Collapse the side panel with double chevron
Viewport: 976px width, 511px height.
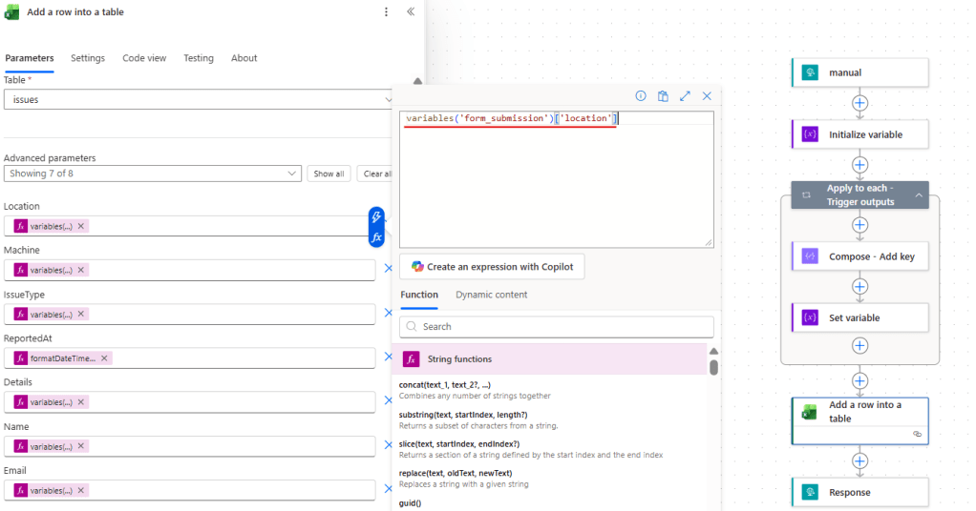click(411, 12)
